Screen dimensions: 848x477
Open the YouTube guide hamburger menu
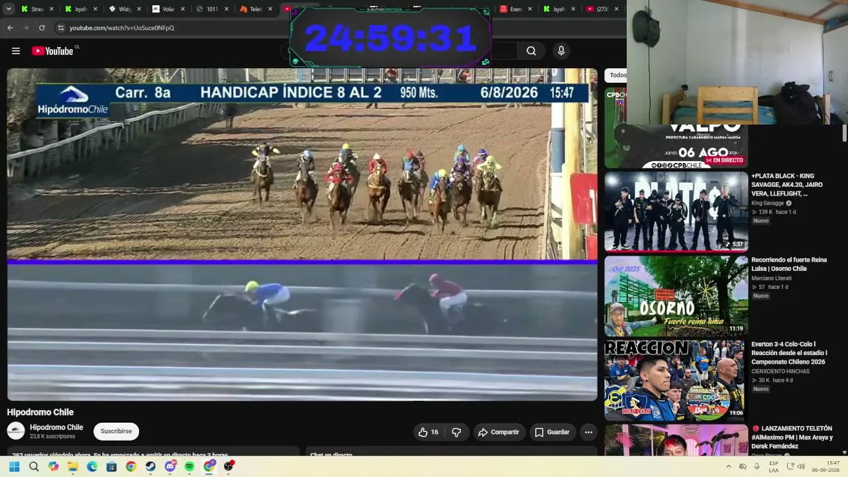point(16,51)
